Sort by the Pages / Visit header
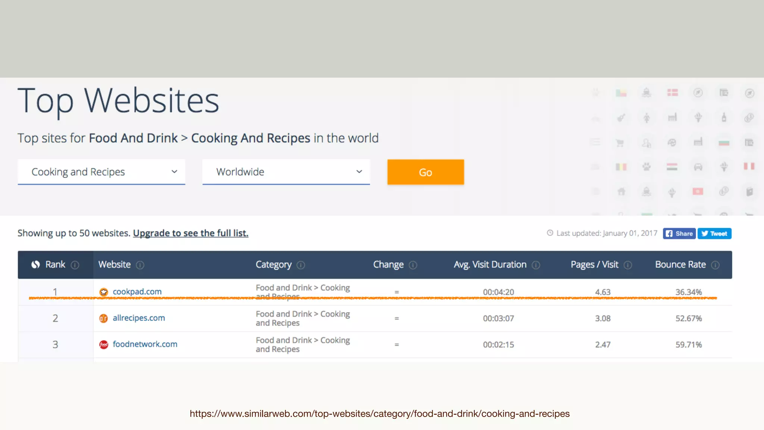 [x=594, y=265]
